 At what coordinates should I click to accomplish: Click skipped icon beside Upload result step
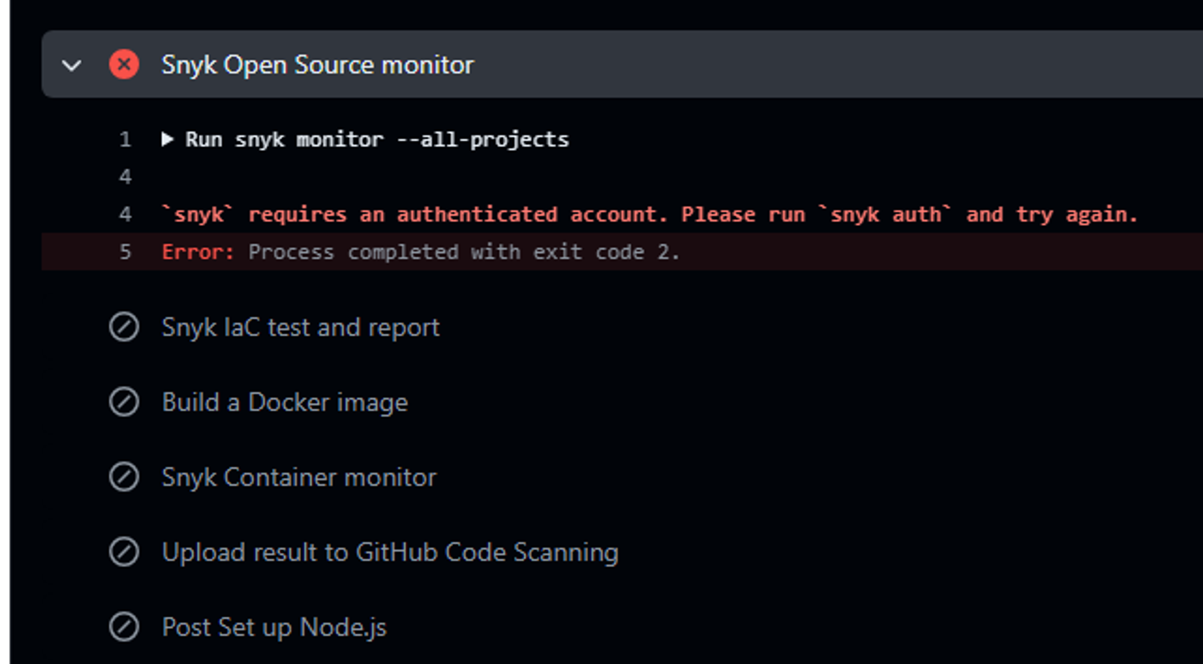pos(124,552)
